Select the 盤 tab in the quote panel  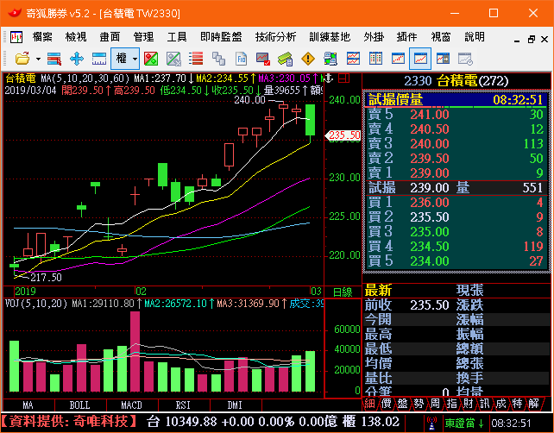tap(402, 404)
